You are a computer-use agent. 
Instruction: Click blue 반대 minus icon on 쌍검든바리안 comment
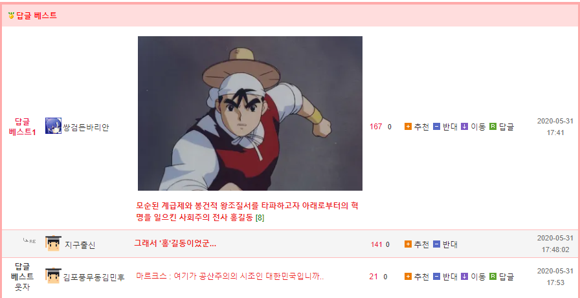click(x=436, y=127)
